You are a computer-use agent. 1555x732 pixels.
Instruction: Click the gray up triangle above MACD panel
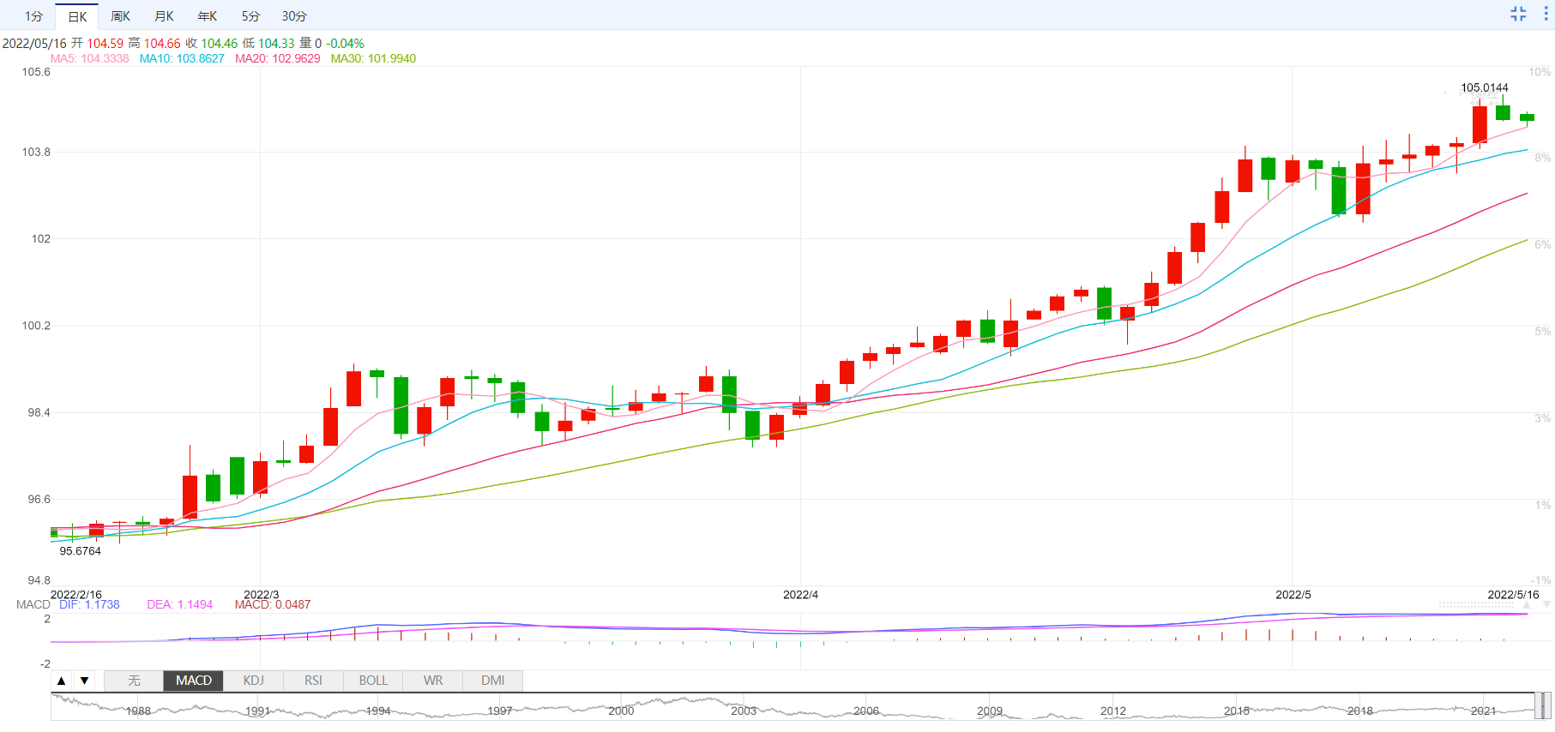coord(1527,604)
